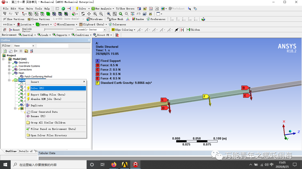Screen dimensions: 302x169
Task: Open ANSYS Workbench from the taskbar
Action: pyautogui.click(x=125, y=165)
